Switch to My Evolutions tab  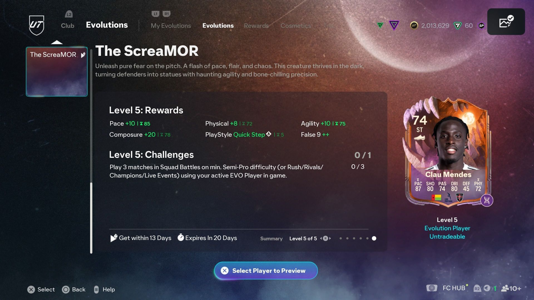pyautogui.click(x=171, y=26)
